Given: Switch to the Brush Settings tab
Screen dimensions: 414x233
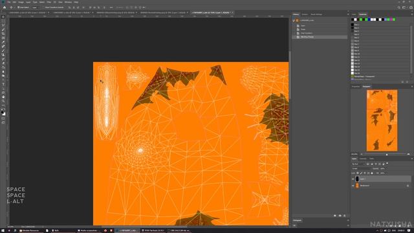Looking at the screenshot, I should click(316, 14).
